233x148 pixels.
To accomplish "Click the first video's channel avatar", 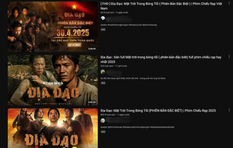I will click(103, 18).
